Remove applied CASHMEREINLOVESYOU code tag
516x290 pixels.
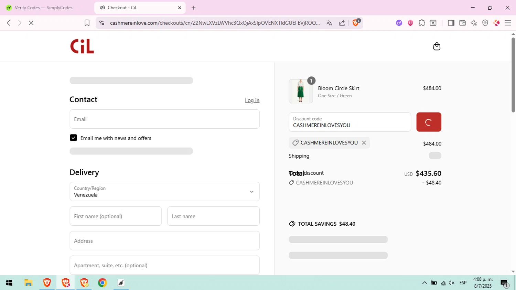(364, 142)
